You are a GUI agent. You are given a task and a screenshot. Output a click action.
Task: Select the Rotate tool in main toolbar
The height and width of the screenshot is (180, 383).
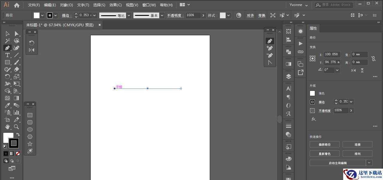point(7,77)
